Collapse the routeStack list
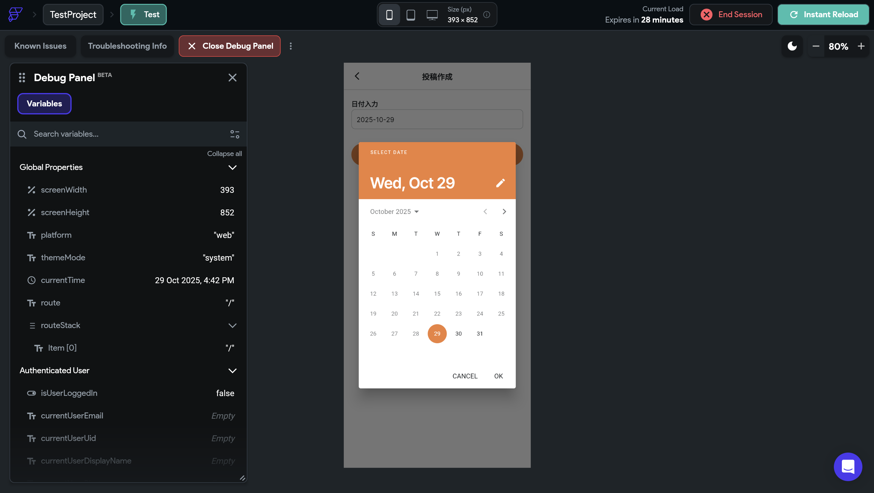Image resolution: width=874 pixels, height=493 pixels. coord(233,325)
